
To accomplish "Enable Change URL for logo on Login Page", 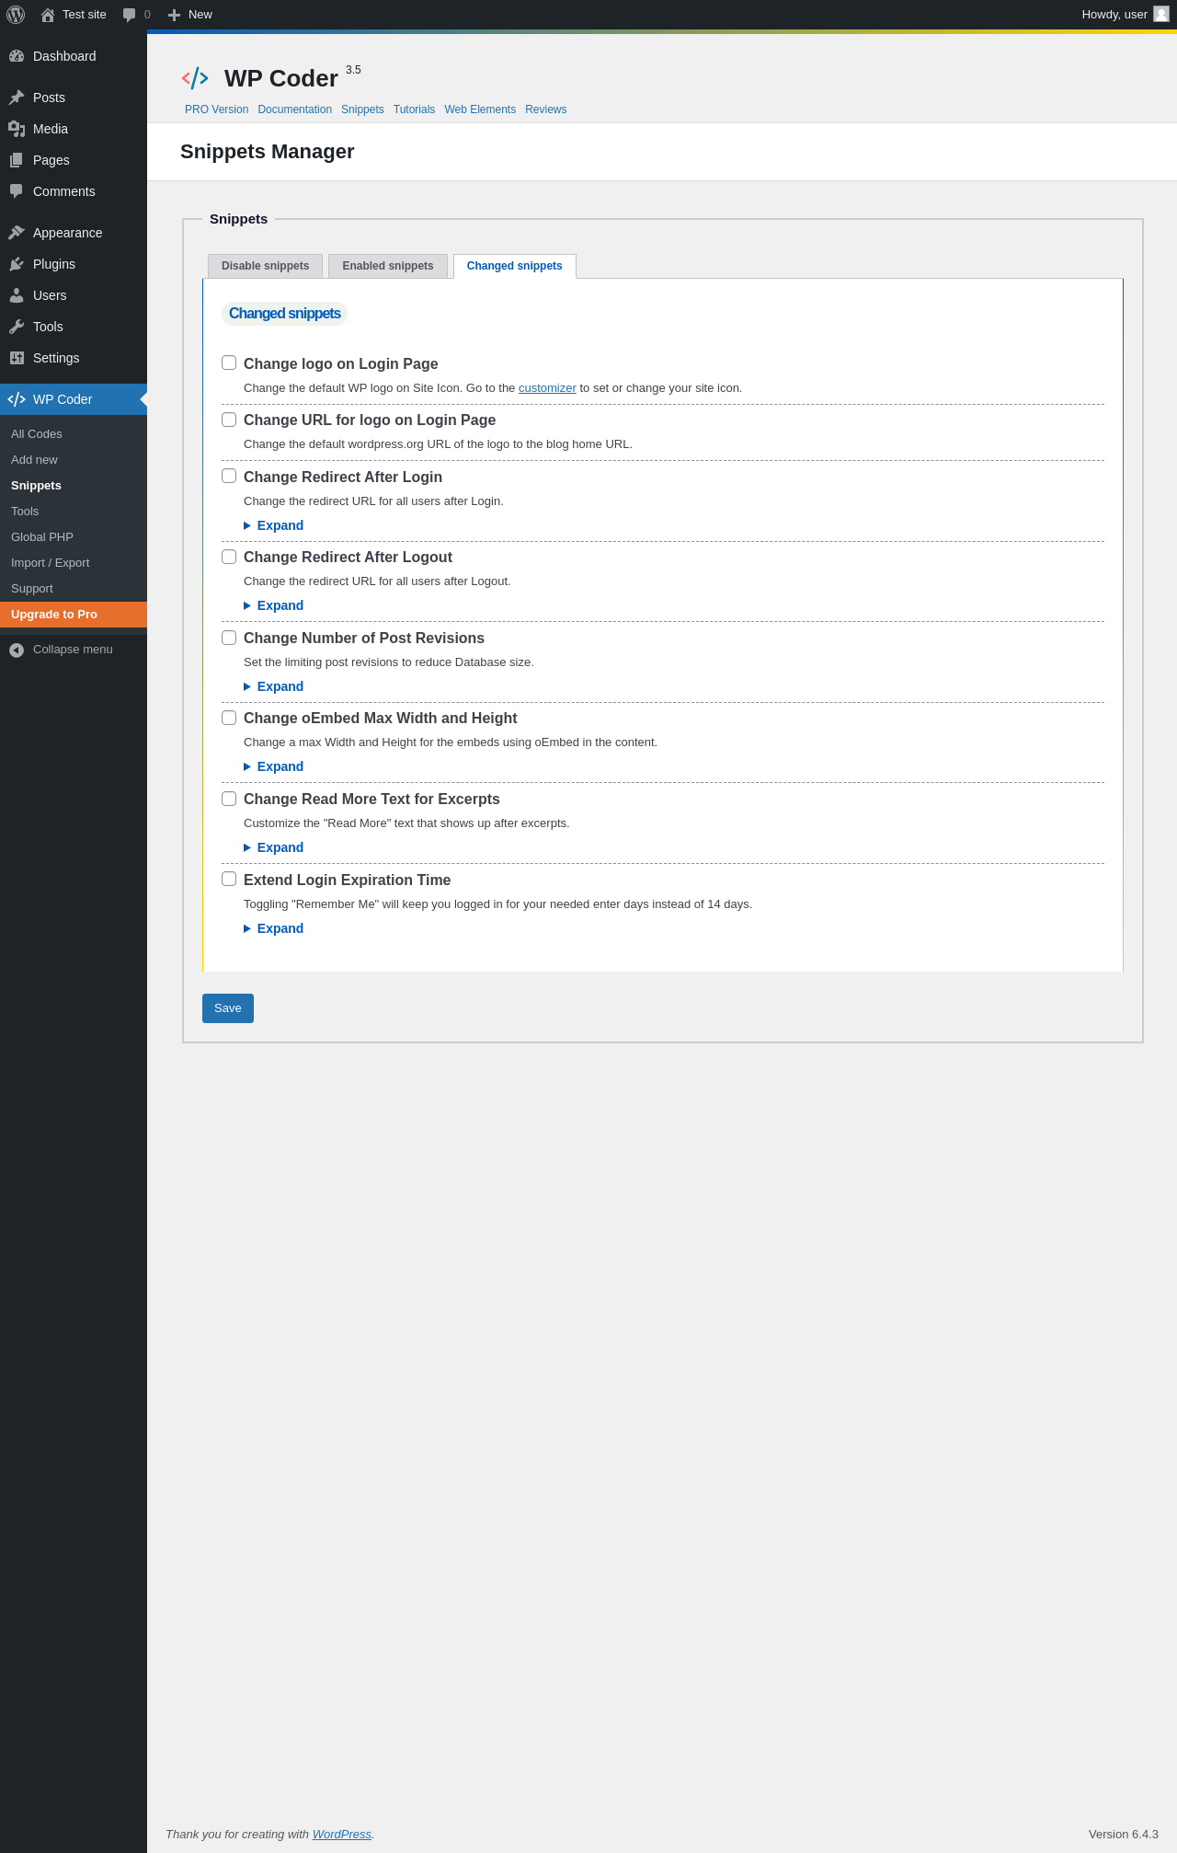I will tap(229, 420).
